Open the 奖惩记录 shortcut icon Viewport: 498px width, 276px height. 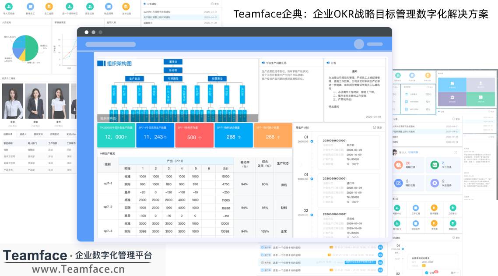90,7
